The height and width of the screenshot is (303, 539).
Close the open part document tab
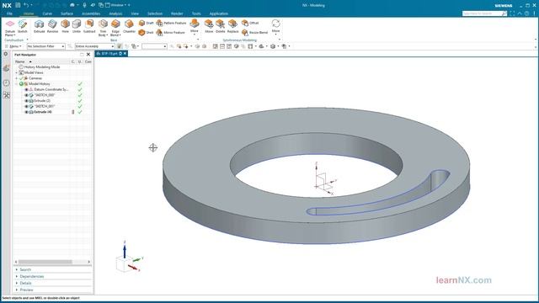pos(125,54)
